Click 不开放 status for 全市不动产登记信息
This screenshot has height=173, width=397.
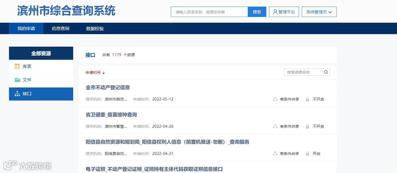coord(318,99)
